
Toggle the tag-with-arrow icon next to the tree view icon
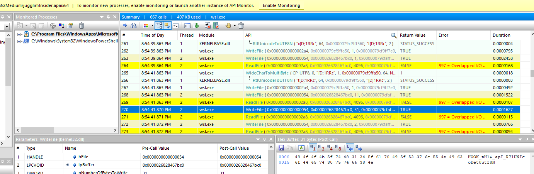click(x=167, y=25)
